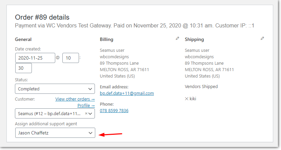The width and height of the screenshot is (281, 150).
Task: Click the billing address 89 Thompsons Lane
Action: pos(119,63)
